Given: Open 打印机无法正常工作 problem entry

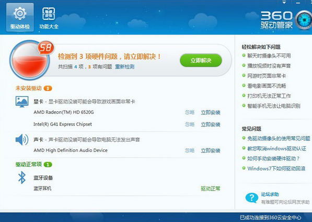Looking at the screenshot, I should (269, 96).
